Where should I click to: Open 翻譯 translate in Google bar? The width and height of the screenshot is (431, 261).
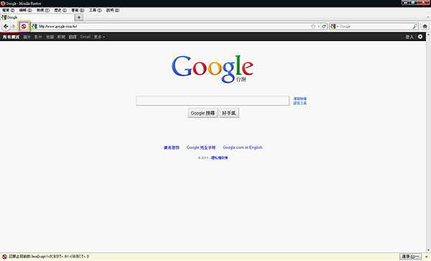73,37
